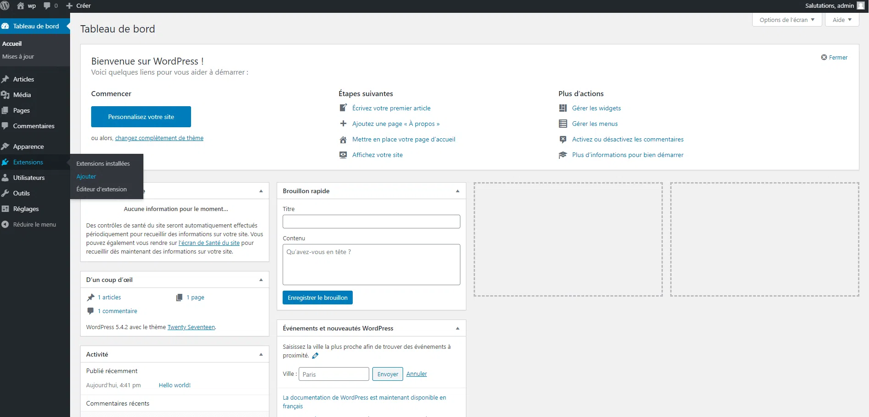This screenshot has height=417, width=869.
Task: Click the menu list icon beside Gérer les menus
Action: (x=563, y=124)
